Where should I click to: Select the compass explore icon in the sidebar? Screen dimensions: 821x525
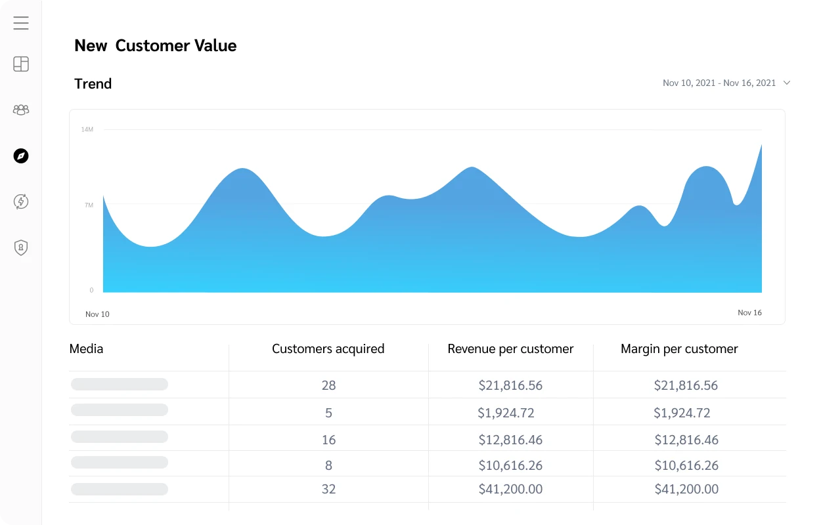point(20,156)
